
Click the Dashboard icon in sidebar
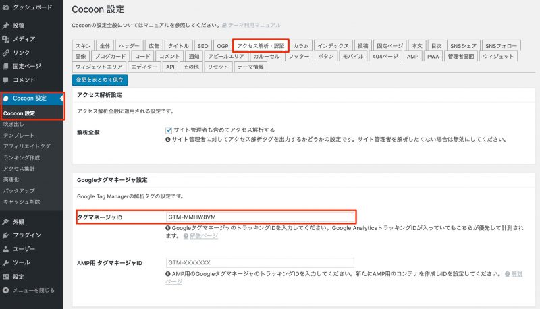pos(6,6)
